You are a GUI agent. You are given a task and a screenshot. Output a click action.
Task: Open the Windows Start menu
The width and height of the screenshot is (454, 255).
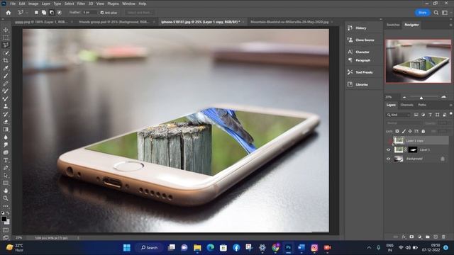[127, 248]
